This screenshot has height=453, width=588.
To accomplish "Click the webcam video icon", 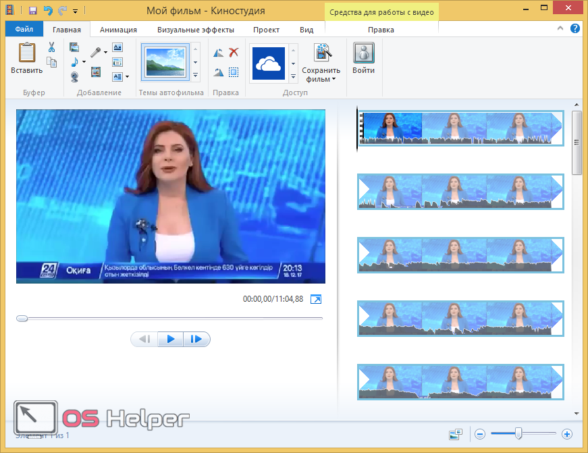I will click(x=74, y=76).
